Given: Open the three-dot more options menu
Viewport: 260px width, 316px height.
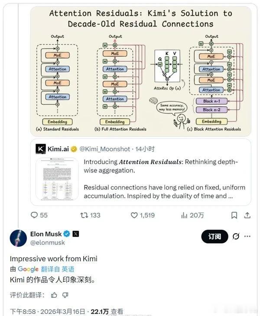Looking at the screenshot, I should [x=247, y=236].
